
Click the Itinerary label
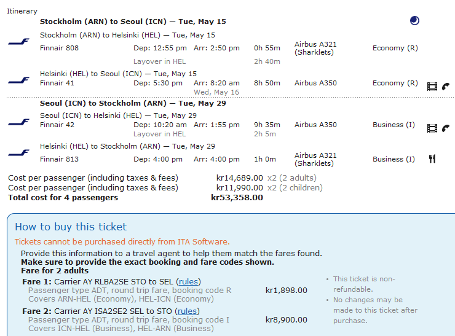pyautogui.click(x=22, y=11)
